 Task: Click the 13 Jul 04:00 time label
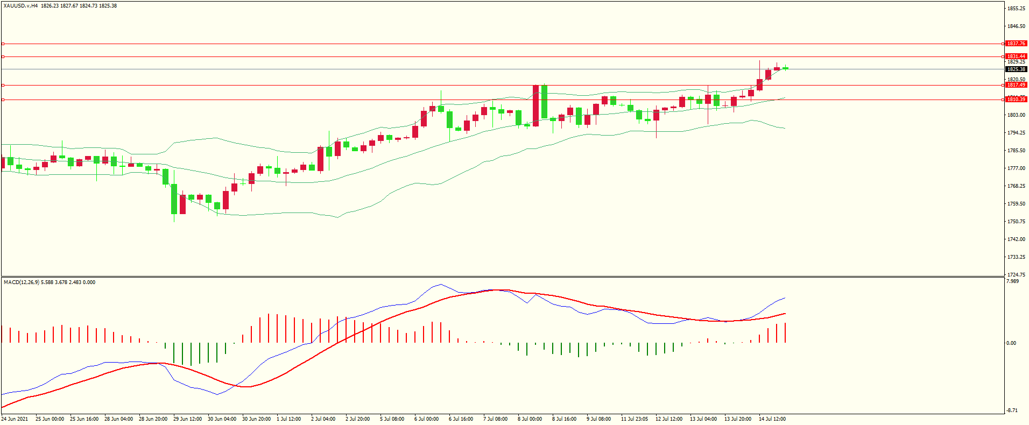(x=703, y=419)
